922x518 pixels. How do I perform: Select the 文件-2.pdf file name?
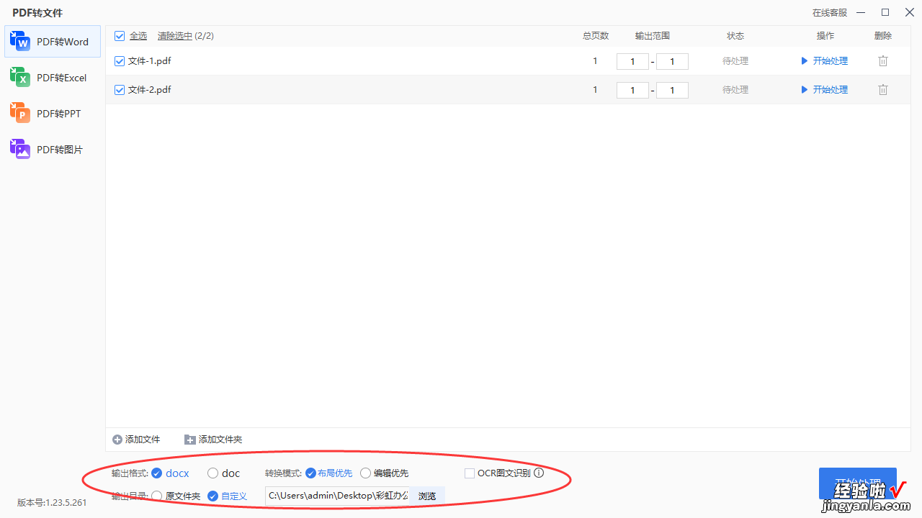[x=150, y=90]
